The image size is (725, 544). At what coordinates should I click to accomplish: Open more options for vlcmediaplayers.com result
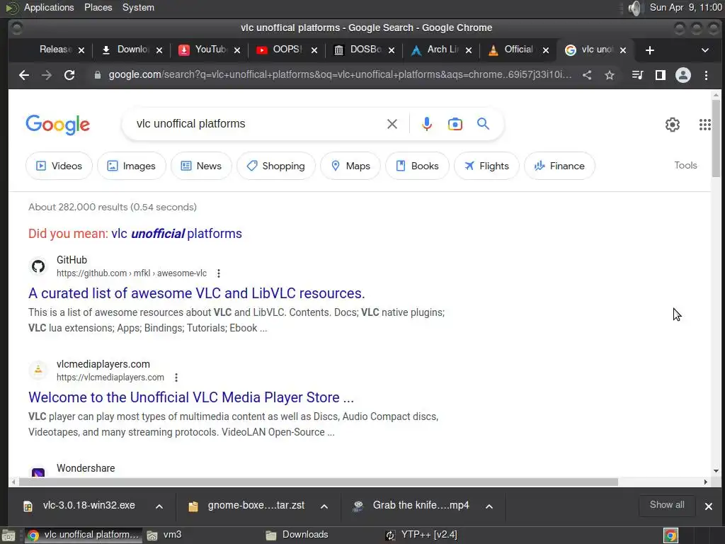click(x=176, y=378)
